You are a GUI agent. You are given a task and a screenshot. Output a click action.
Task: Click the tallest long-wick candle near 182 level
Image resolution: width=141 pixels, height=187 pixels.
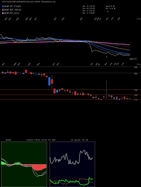click(107, 90)
